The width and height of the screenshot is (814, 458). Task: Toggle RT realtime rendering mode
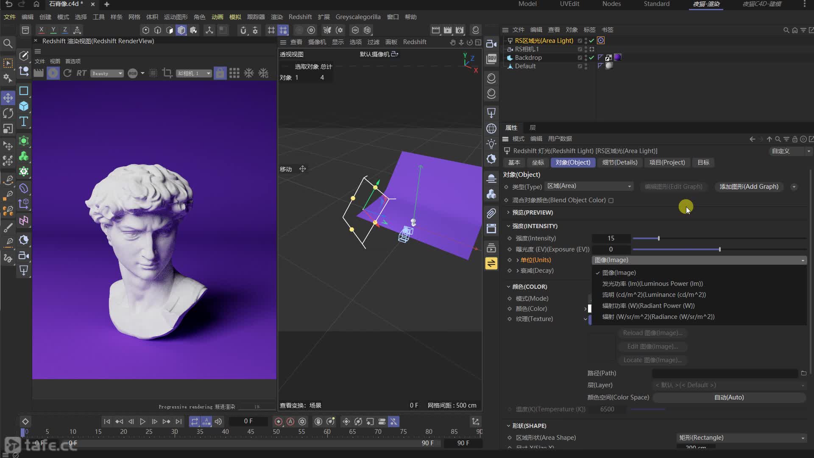pos(81,73)
